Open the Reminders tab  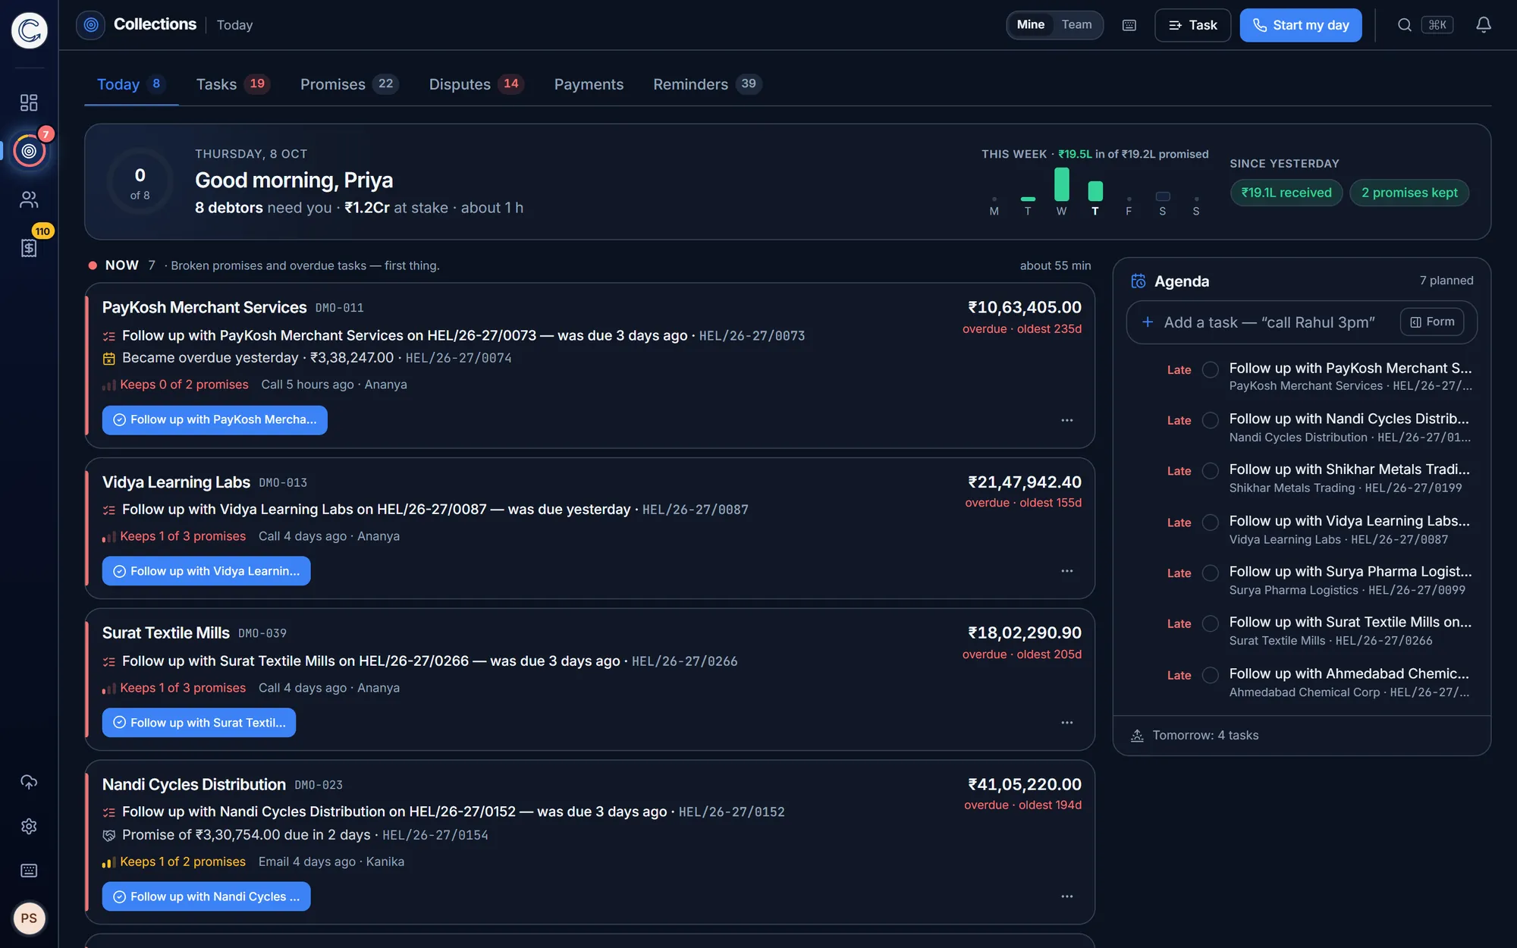(708, 84)
